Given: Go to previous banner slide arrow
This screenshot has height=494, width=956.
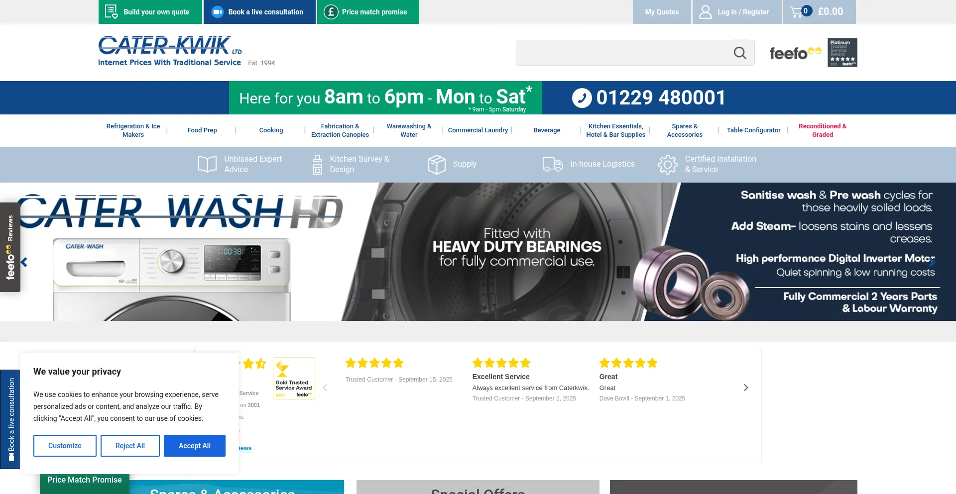Looking at the screenshot, I should (x=23, y=262).
